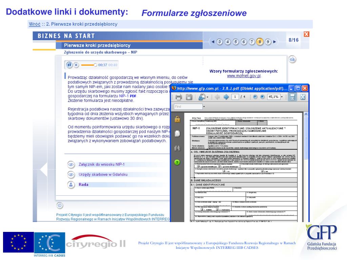Image resolution: width=347 pixels, height=260 pixels.
Task: Click eye icon beside Załącznik do wniosku NIP-1
Action: (71, 165)
